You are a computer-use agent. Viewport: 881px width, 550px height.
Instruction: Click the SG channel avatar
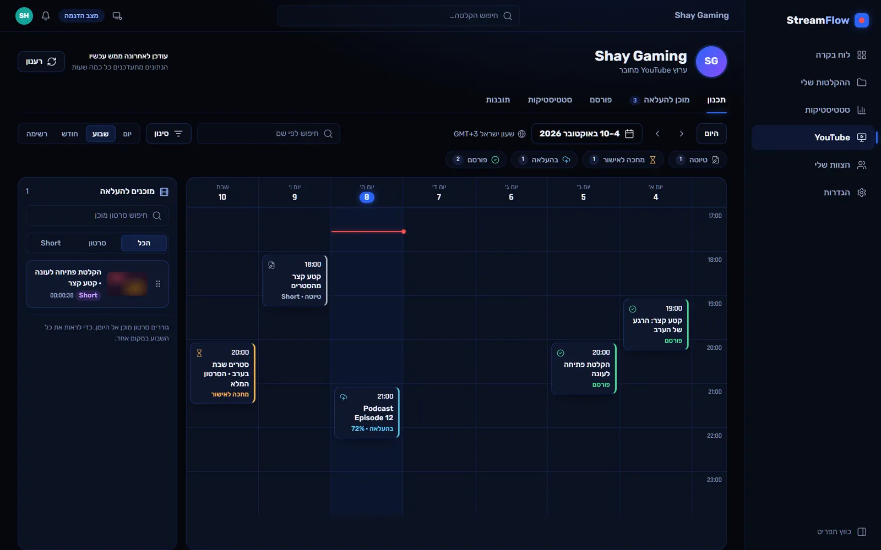coord(711,61)
